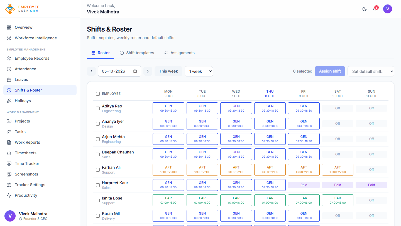Advance to the next week arrow
The width and height of the screenshot is (401, 226).
coord(148,71)
